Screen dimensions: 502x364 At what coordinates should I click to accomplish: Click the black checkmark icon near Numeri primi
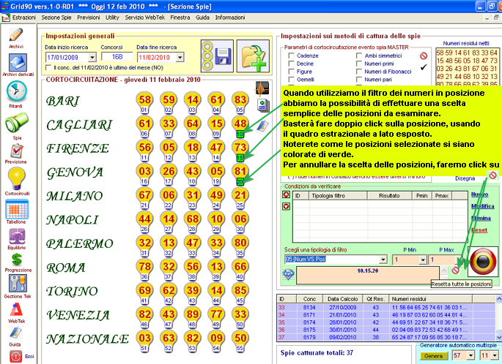424,67
